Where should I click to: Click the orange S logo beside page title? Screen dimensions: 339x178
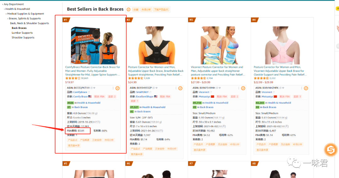pos(128,9)
